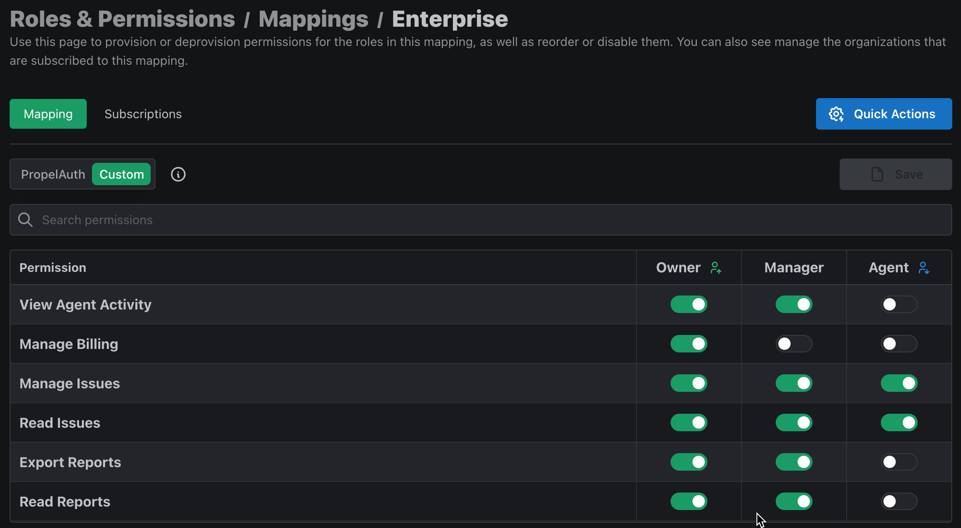Toggle View Agent Activity for Manager

click(x=794, y=304)
